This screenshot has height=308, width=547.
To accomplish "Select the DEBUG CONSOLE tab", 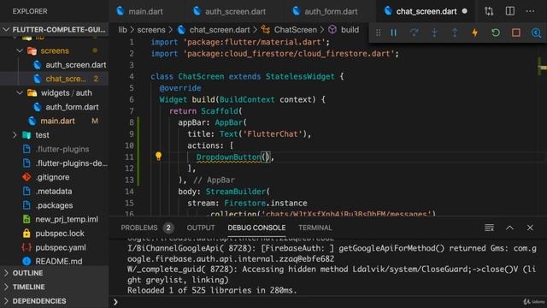I will click(x=256, y=228).
